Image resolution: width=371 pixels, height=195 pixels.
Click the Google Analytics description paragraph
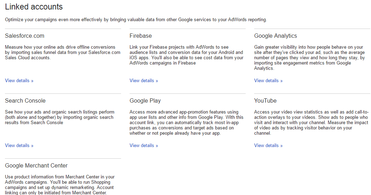[309, 57]
